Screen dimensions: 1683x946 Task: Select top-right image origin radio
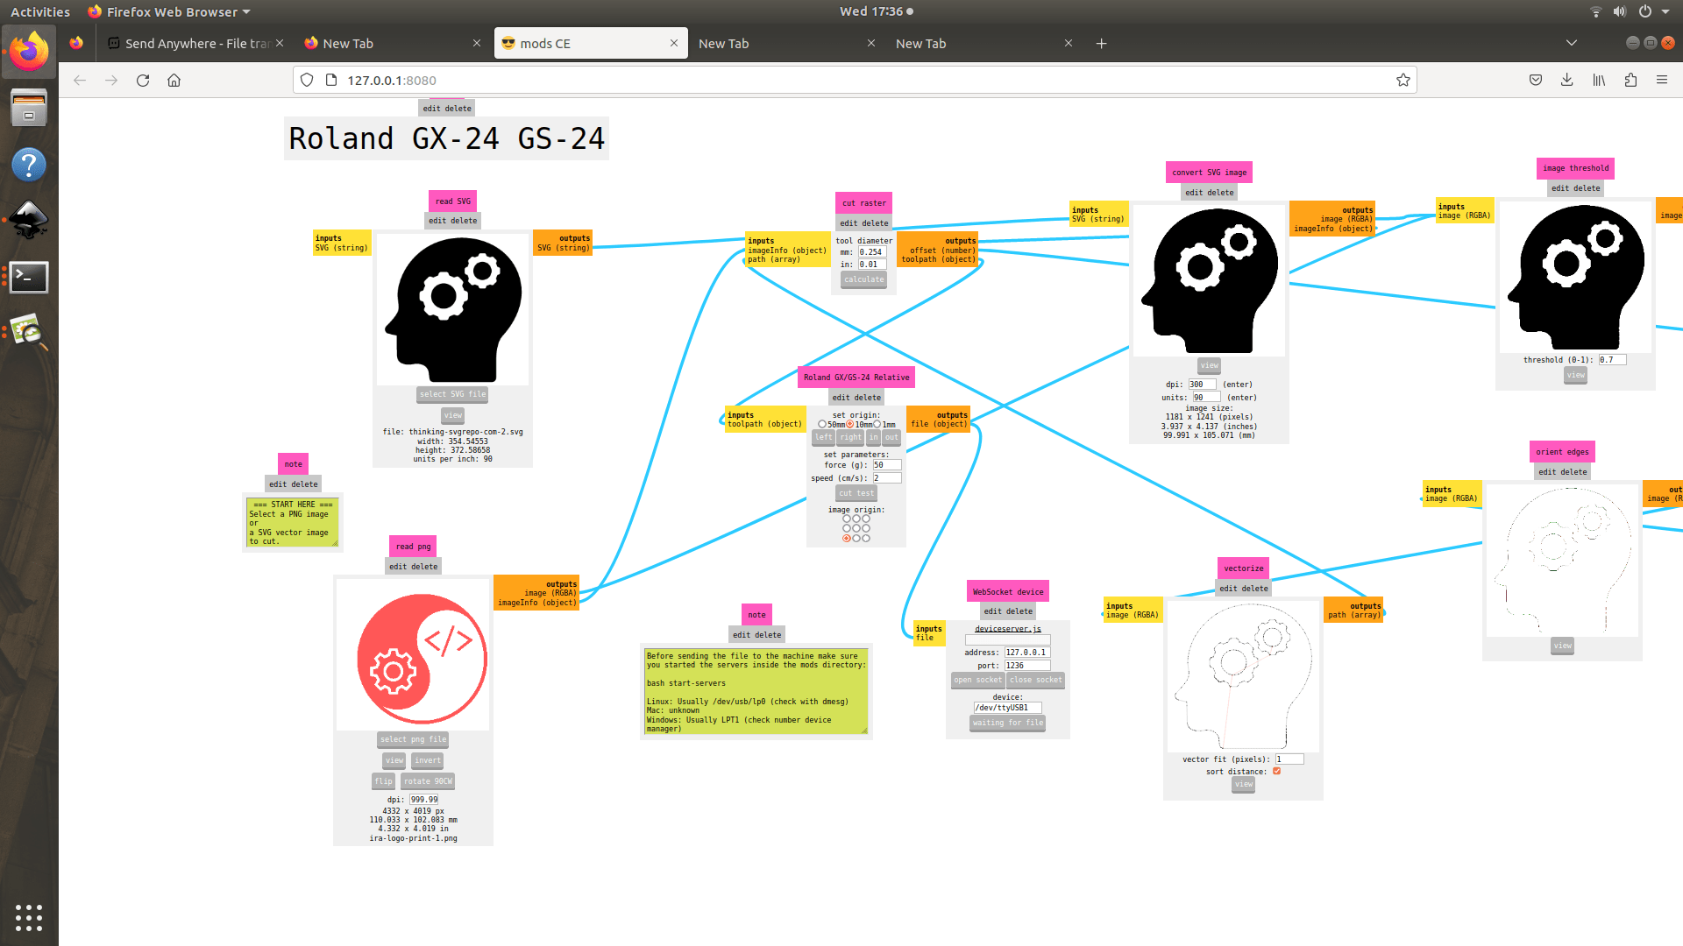tap(866, 519)
